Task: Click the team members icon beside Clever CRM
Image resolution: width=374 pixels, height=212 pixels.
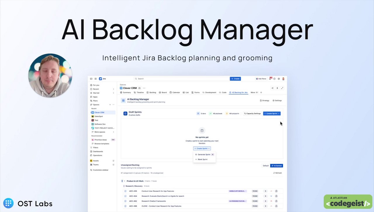Action: [x=139, y=88]
